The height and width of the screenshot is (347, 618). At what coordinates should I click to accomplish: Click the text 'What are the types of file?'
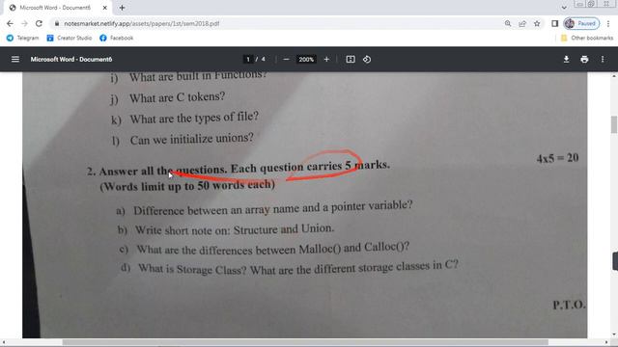coord(194,118)
